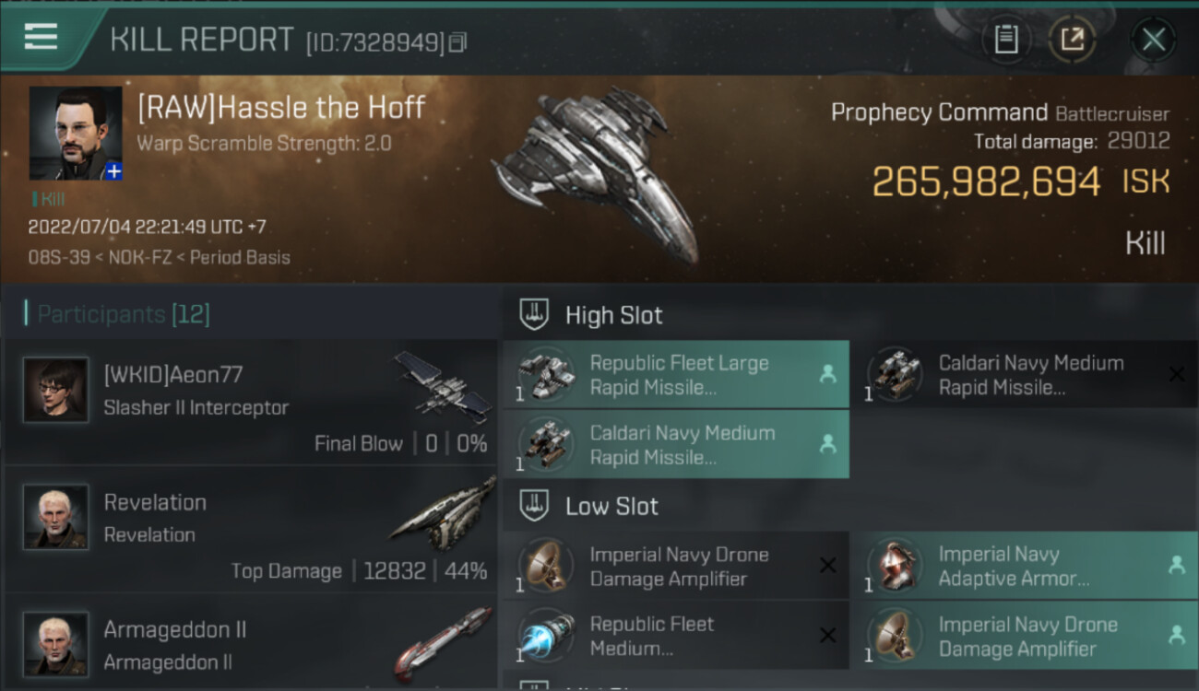
Task: Click the 08S-39 system location link
Action: [x=57, y=258]
